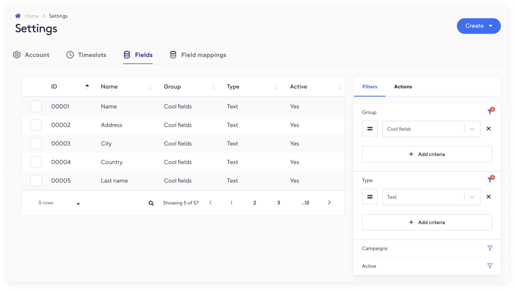Sort table by Type column arrows
The width and height of the screenshot is (515, 290).
276,87
